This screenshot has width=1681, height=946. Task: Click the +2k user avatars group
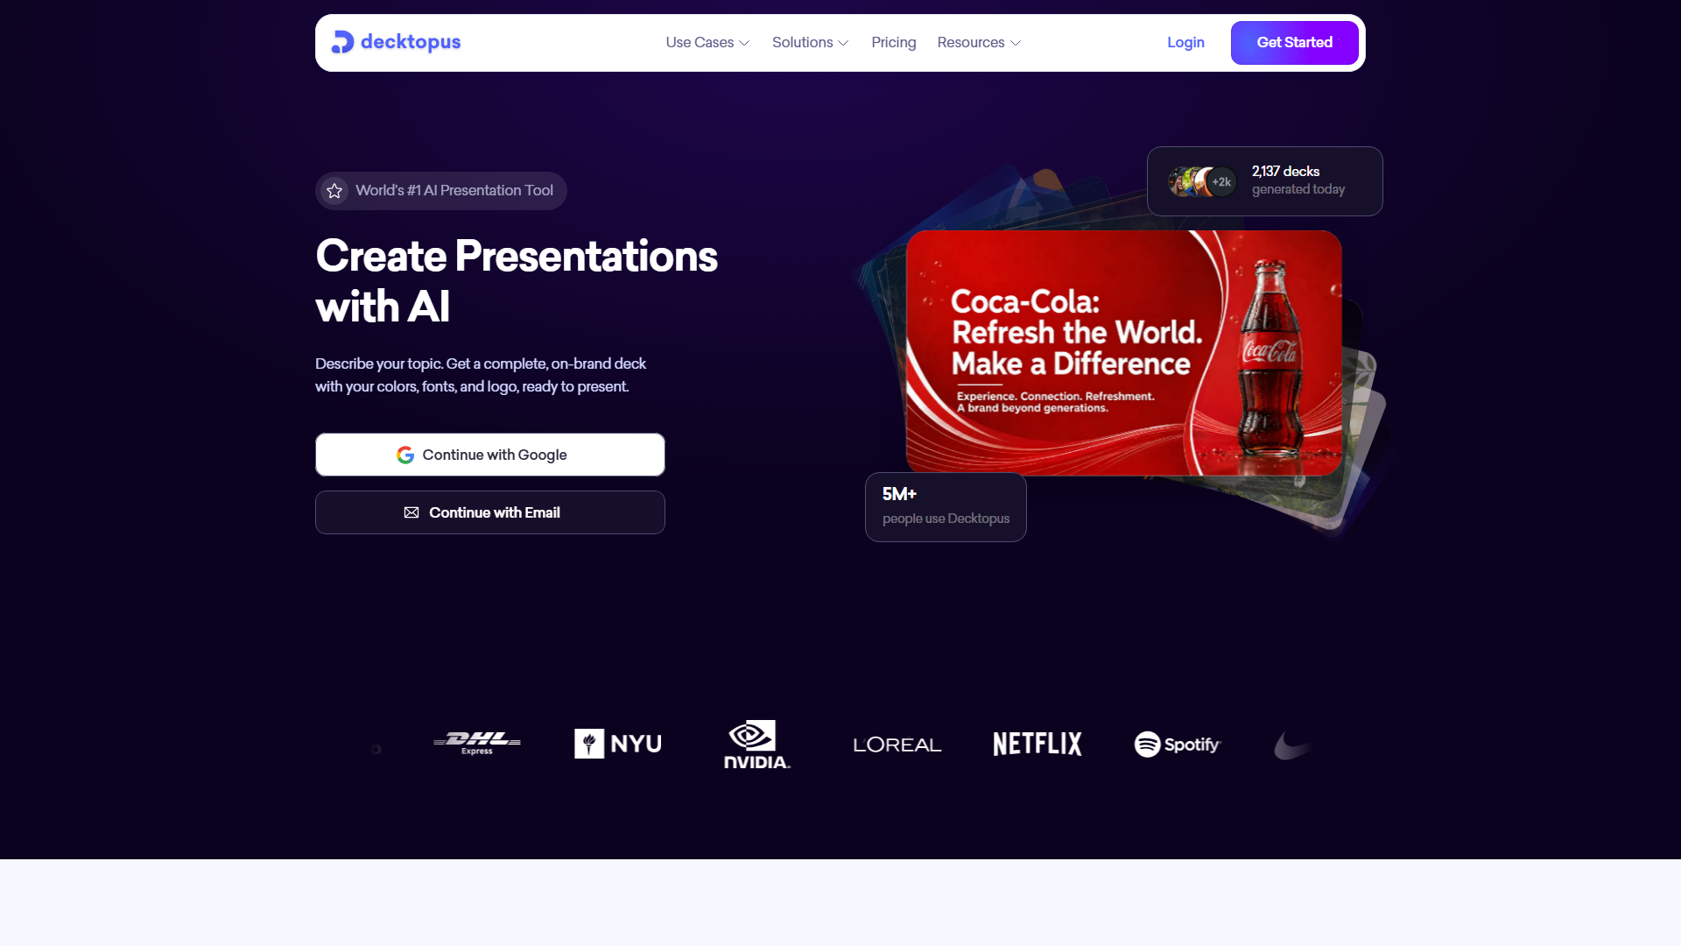[1202, 181]
